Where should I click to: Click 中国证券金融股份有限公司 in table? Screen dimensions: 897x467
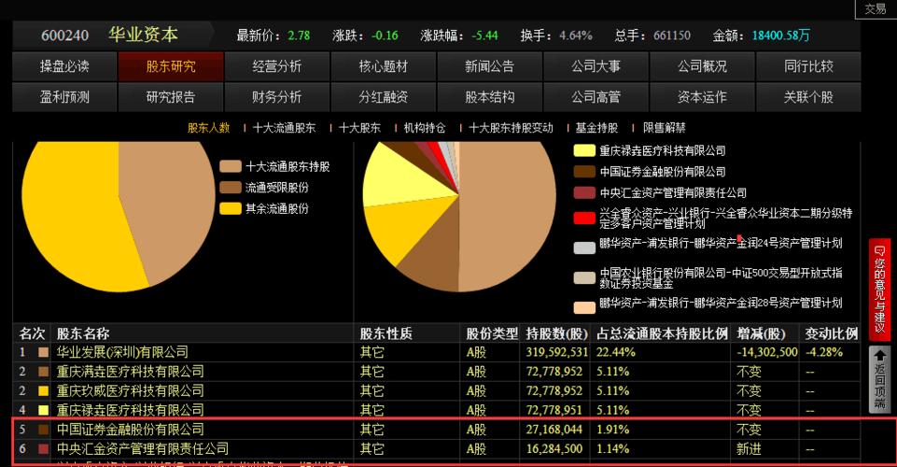(130, 430)
